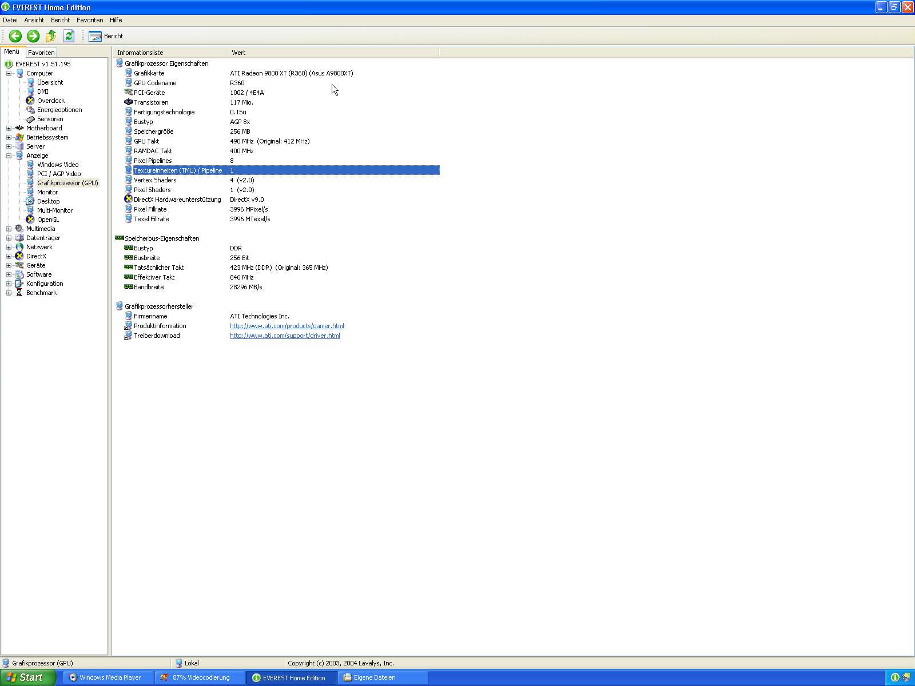Open the Datei menu
Viewport: 915px width, 686px height.
click(10, 20)
